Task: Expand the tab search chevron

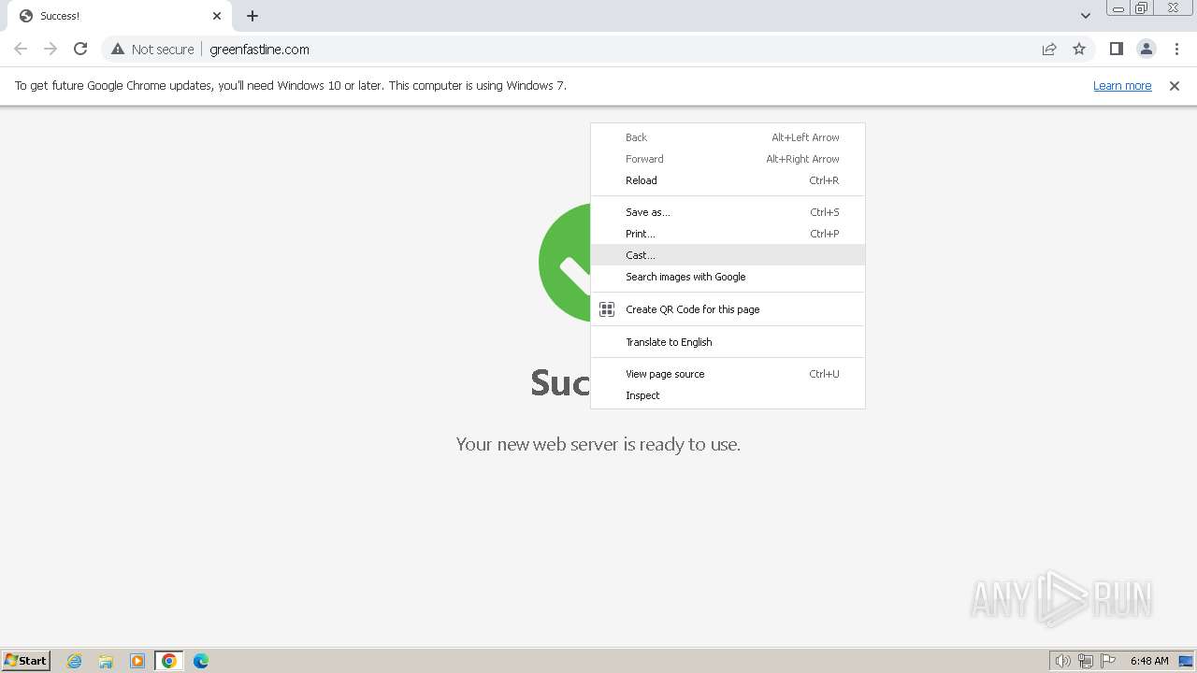Action: 1085,16
